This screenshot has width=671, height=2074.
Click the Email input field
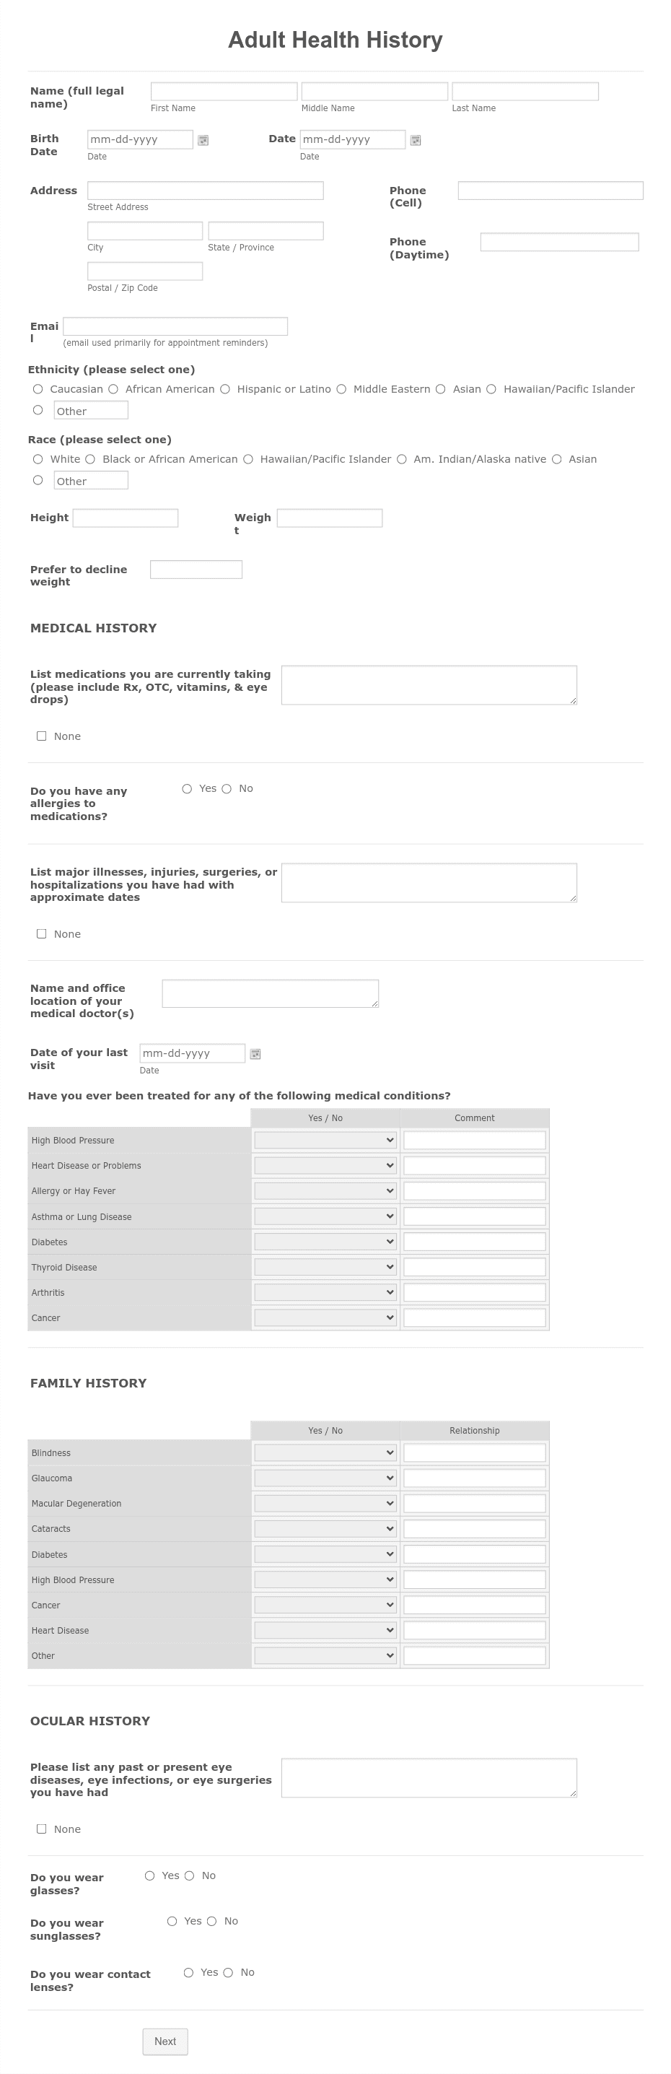pos(175,326)
